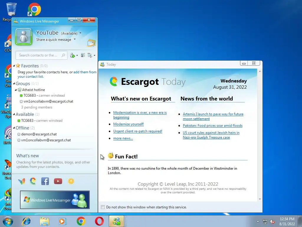Click the Add a contact icon
This screenshot has height=227, width=302.
pos(73,56)
